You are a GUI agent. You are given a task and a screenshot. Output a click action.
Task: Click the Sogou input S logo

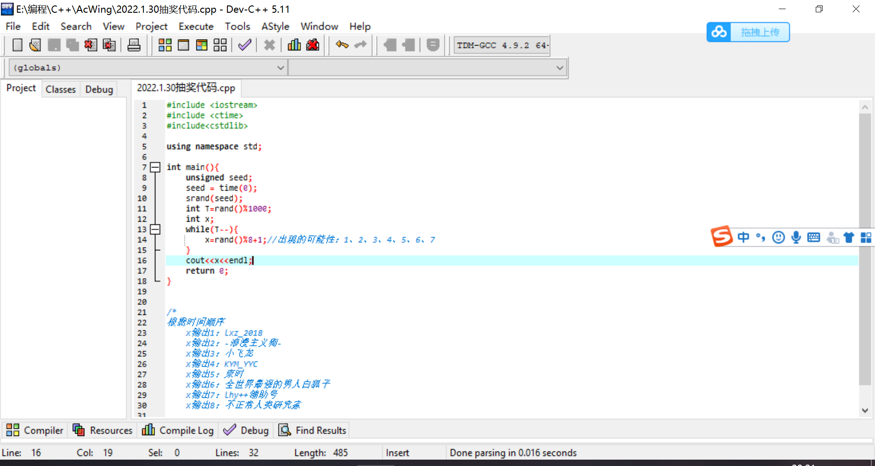722,237
